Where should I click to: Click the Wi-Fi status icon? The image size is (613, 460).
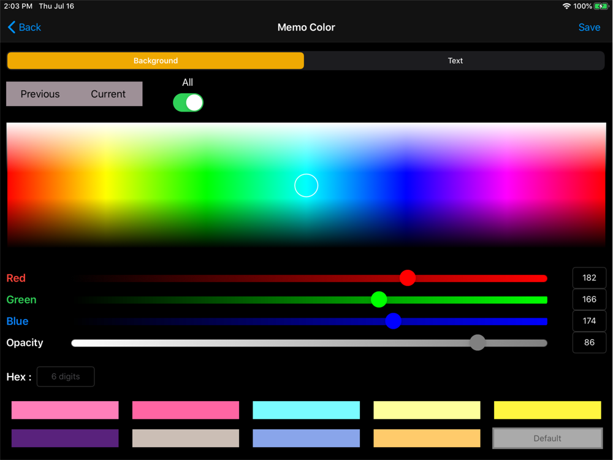click(x=566, y=6)
